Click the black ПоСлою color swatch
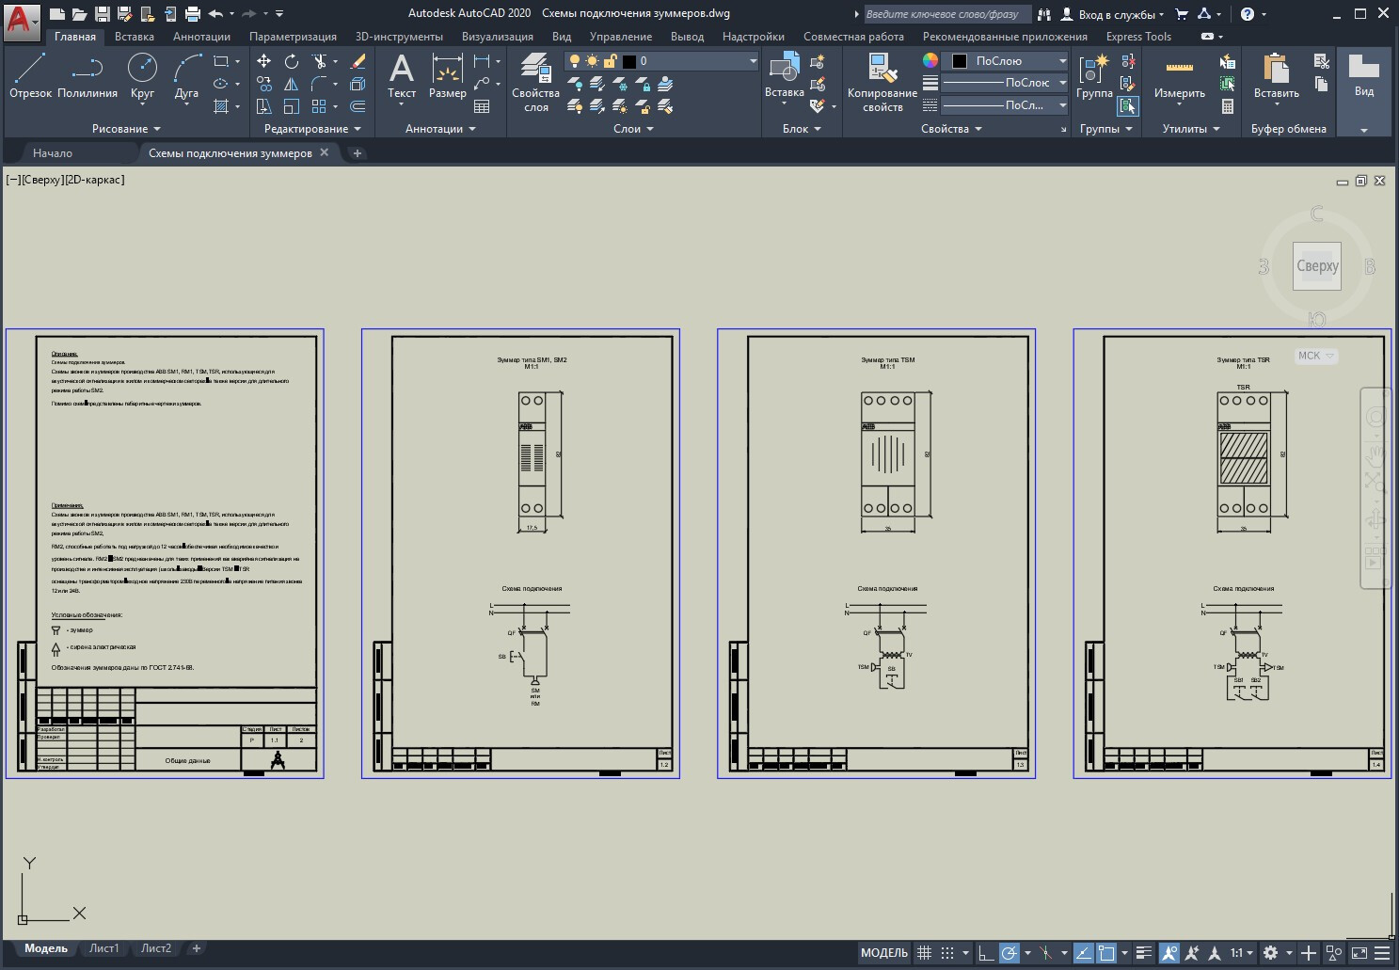Image resolution: width=1399 pixels, height=970 pixels. (x=960, y=61)
